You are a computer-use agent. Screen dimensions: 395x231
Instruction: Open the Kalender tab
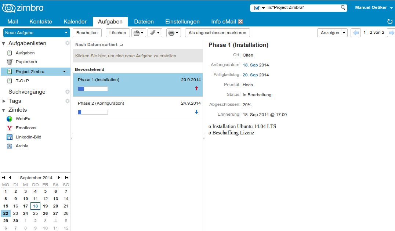[75, 22]
